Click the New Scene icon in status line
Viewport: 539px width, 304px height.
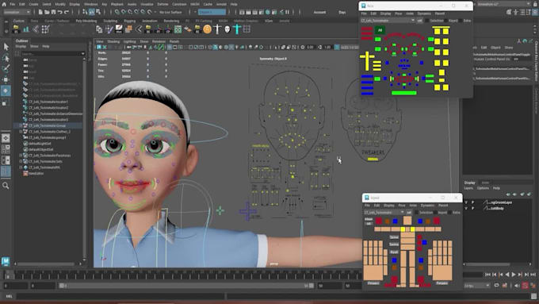click(x=40, y=12)
